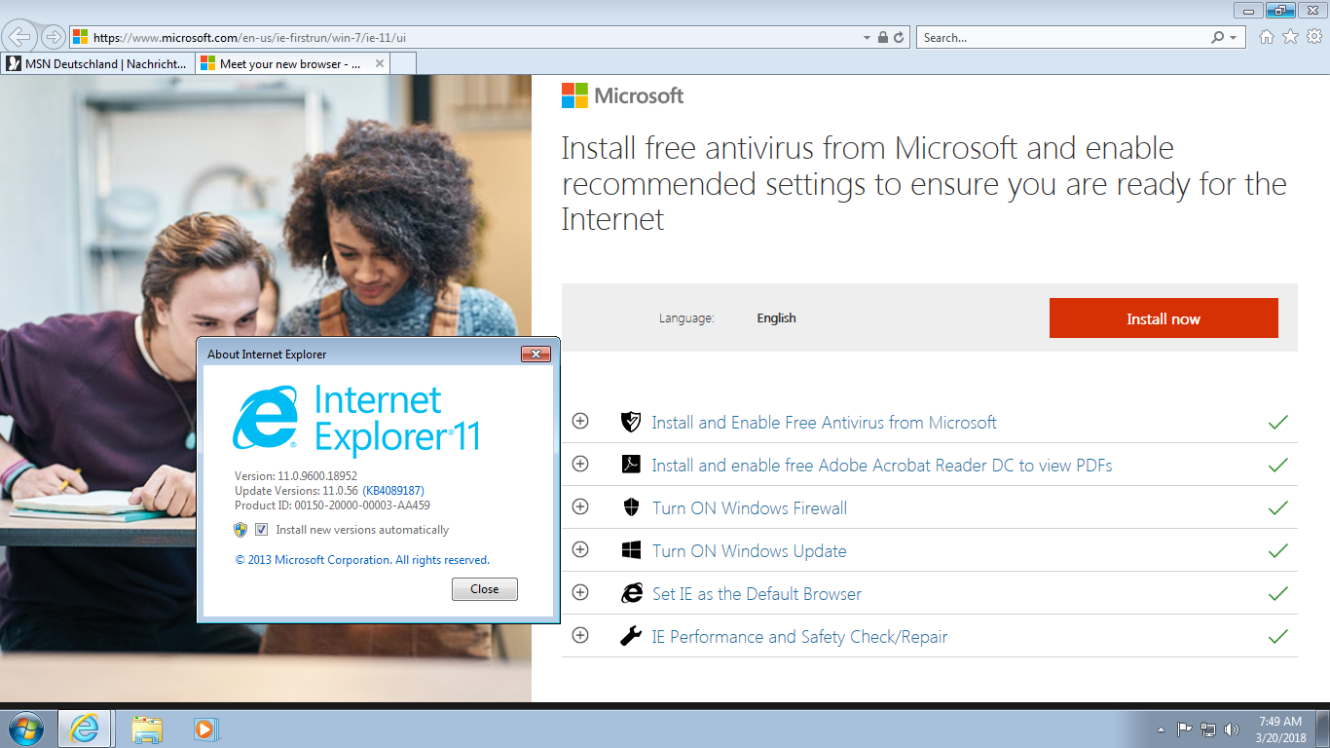
Task: Click the antivirus shield icon
Action: (631, 422)
